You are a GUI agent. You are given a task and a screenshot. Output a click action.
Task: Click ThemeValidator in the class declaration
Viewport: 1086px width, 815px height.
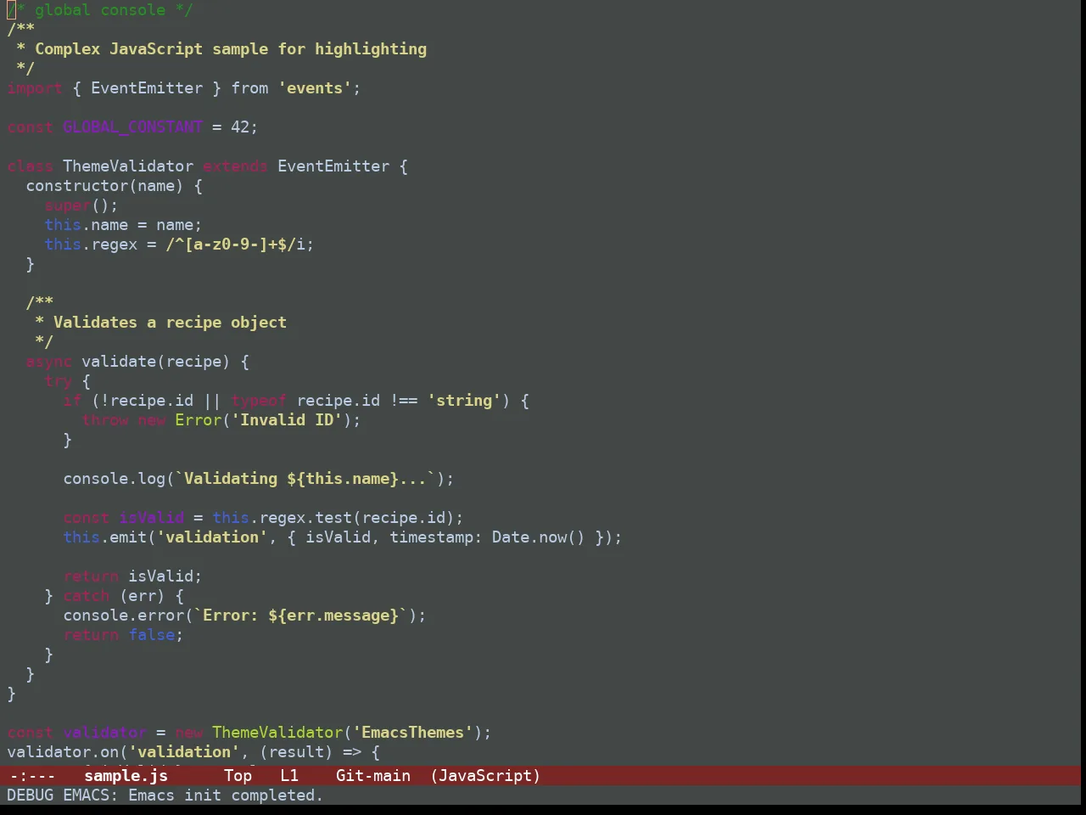click(x=128, y=166)
